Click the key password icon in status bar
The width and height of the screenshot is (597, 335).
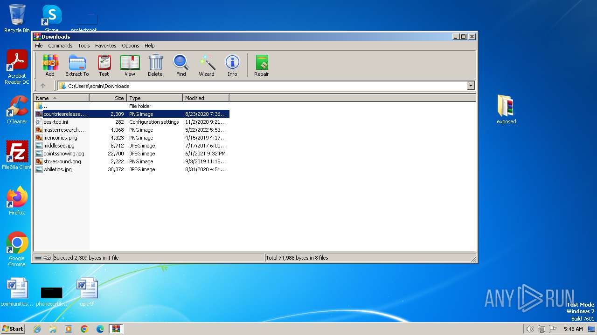tap(47, 258)
